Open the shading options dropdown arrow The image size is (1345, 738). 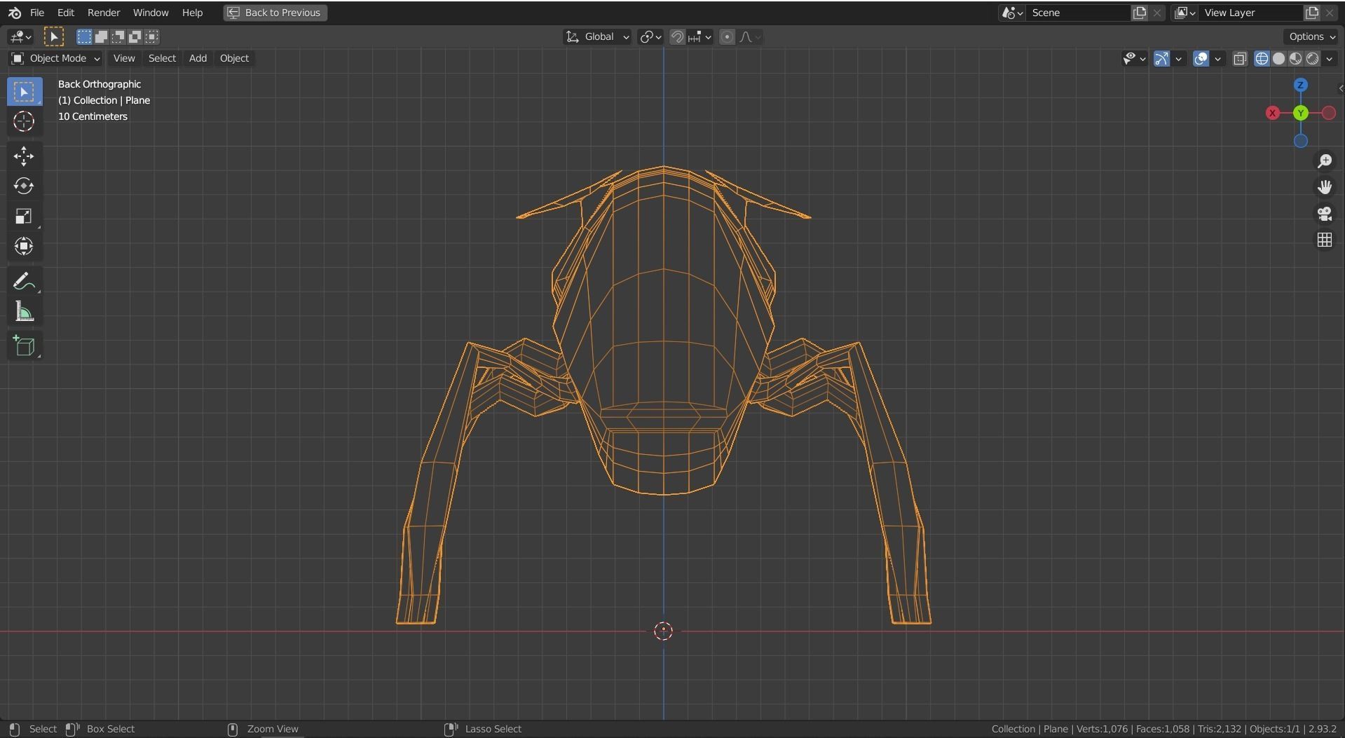[1330, 59]
